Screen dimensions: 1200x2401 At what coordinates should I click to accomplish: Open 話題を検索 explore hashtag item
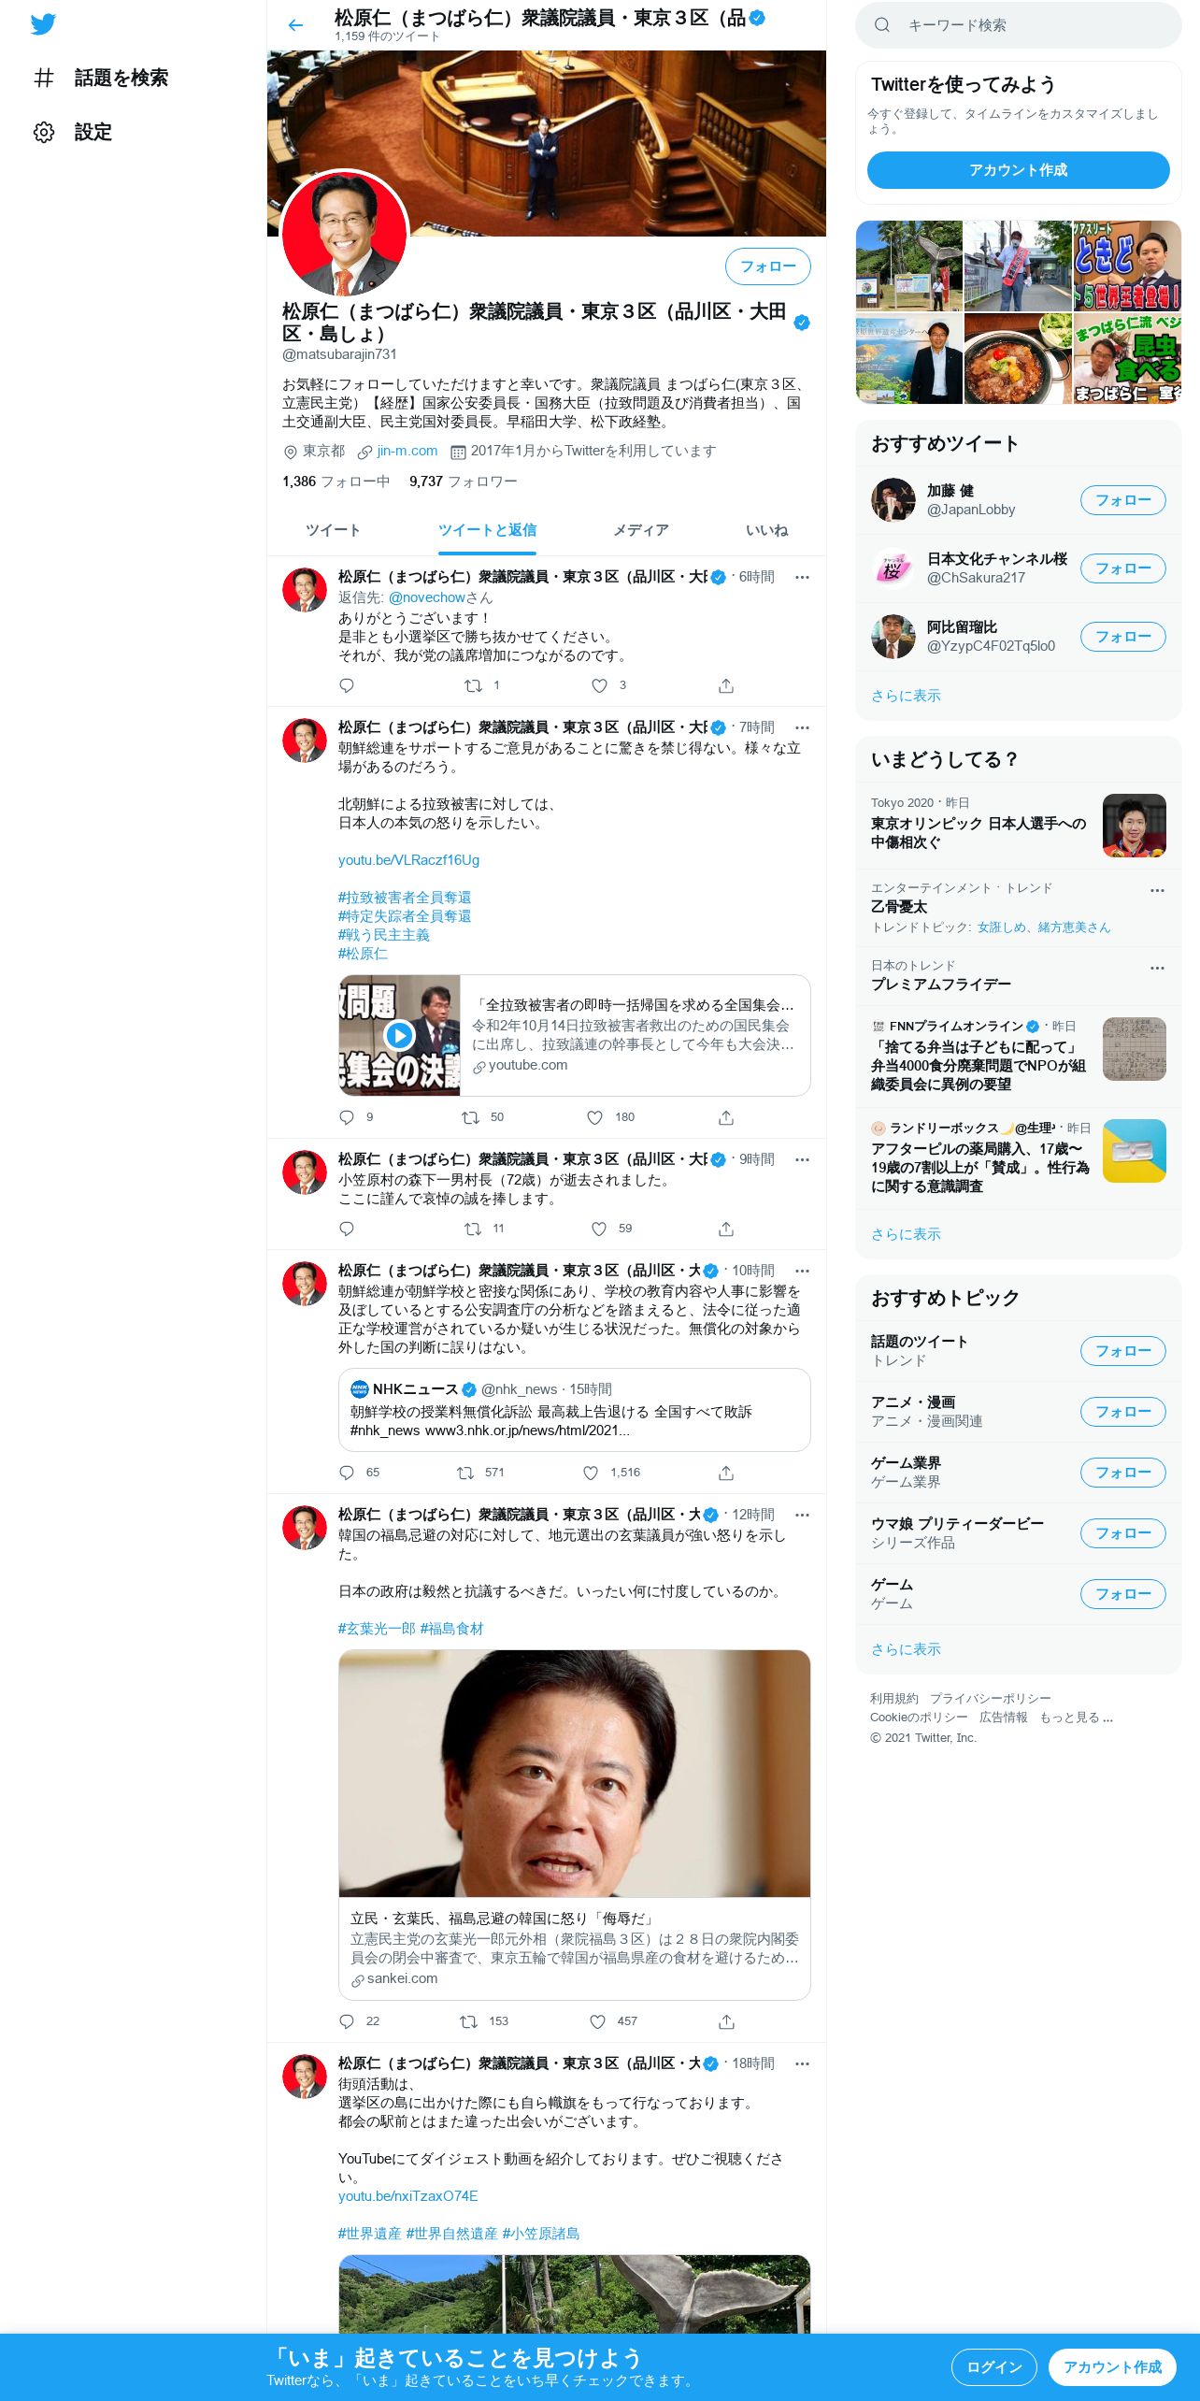(101, 78)
